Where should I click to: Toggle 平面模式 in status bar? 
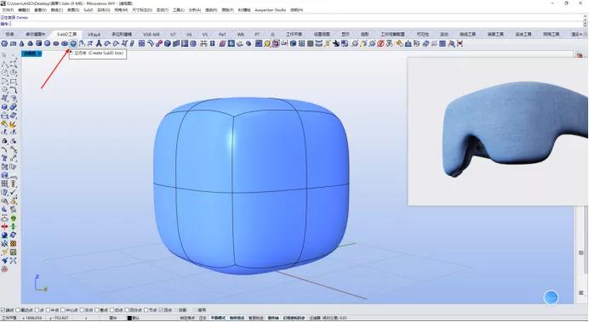(218, 318)
